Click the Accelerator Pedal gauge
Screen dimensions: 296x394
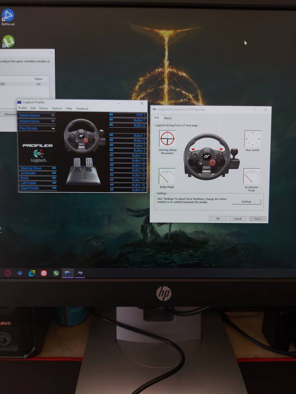251,176
